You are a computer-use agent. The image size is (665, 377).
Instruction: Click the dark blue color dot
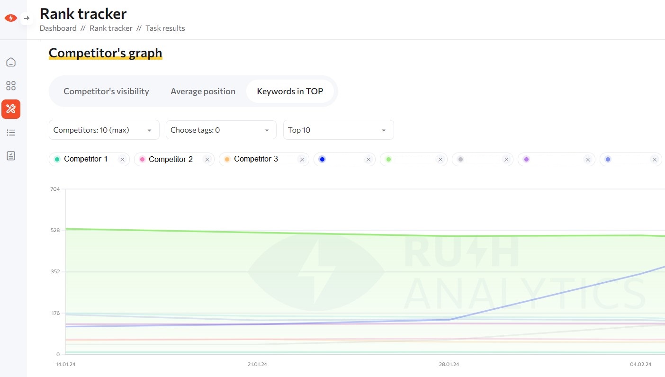[322, 160]
